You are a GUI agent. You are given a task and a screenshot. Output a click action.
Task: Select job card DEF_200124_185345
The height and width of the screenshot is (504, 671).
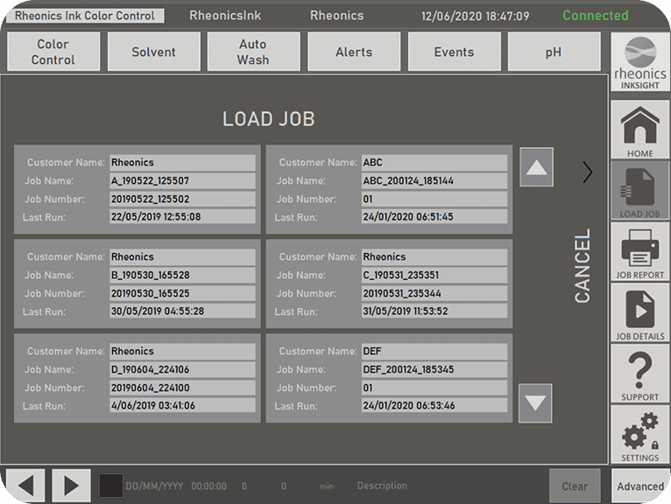pyautogui.click(x=389, y=378)
